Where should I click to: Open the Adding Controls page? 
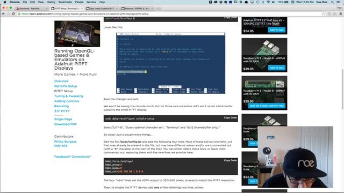tap(67, 101)
